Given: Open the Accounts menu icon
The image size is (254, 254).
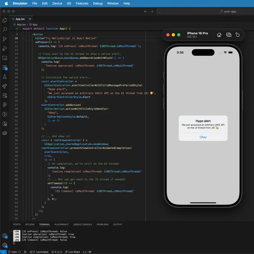Looking at the screenshot, I should (x=5, y=236).
